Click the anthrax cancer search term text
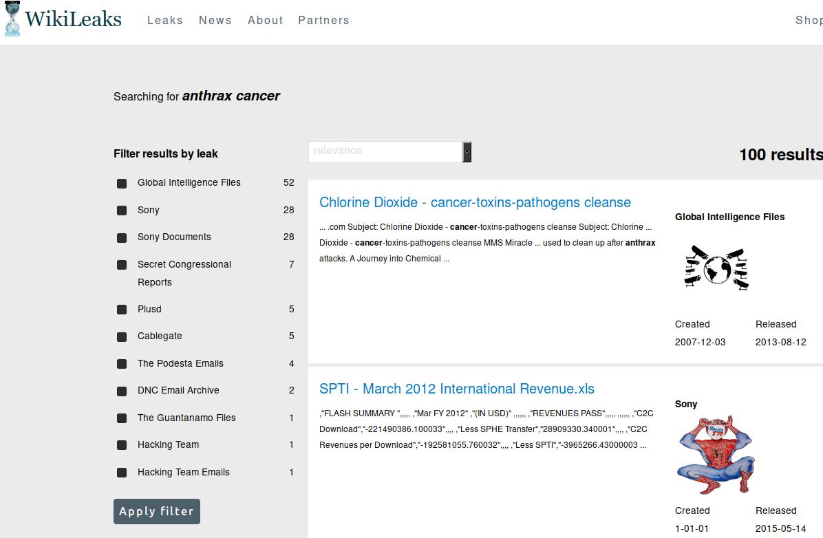The height and width of the screenshot is (538, 823). (231, 96)
